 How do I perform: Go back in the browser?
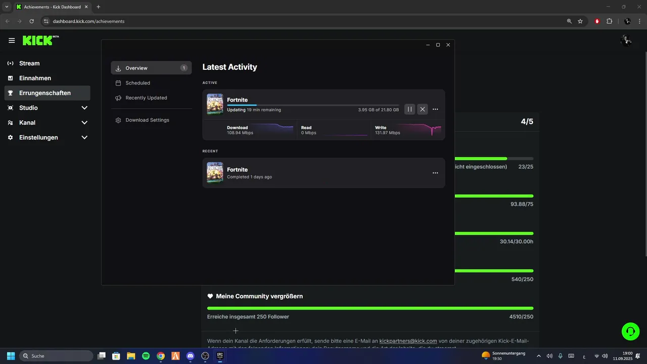point(7,21)
